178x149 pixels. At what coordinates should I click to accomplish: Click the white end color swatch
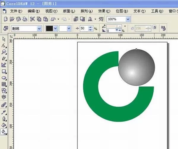(63, 28)
